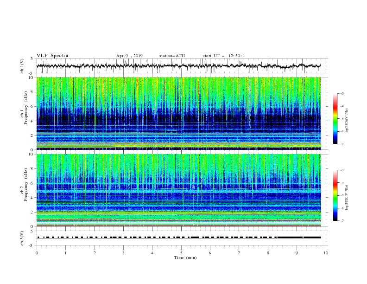Click the ch.2 color scale log(PSD) label

[347, 198]
